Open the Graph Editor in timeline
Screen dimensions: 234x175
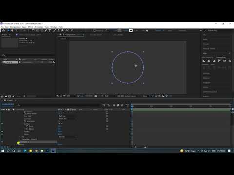[x=127, y=105]
